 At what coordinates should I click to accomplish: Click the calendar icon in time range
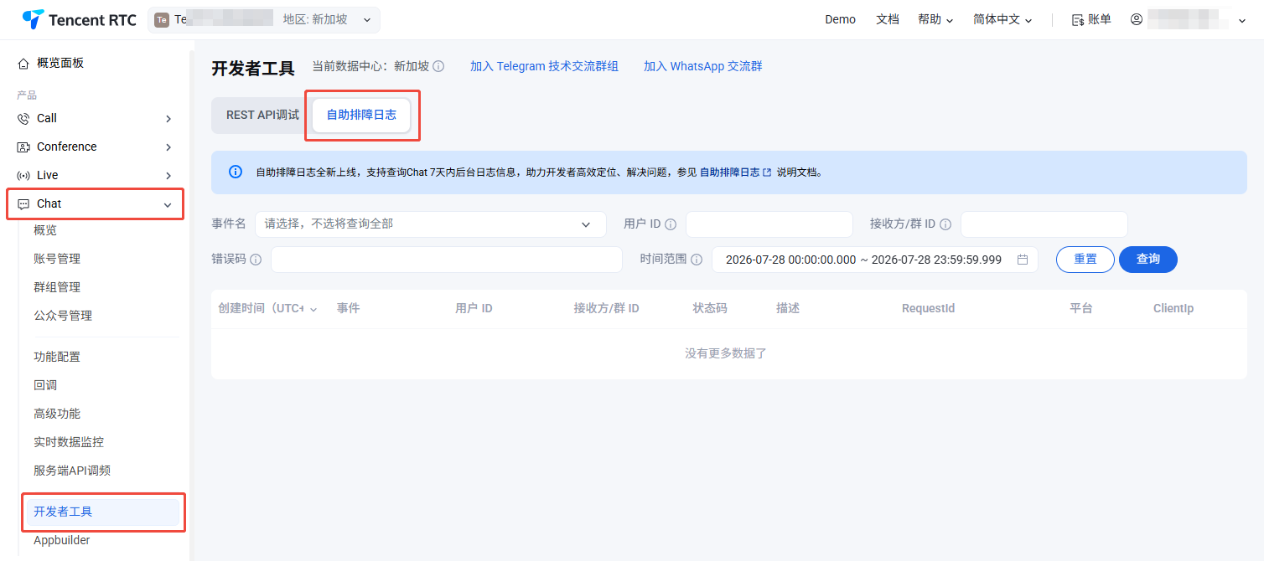(1023, 260)
